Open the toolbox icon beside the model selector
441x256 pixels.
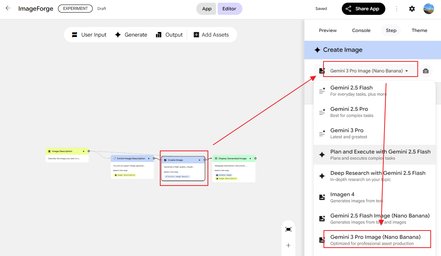click(x=425, y=71)
